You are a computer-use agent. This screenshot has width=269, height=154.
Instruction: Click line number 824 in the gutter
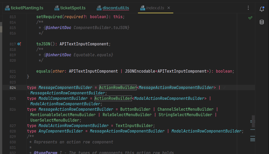click(12, 87)
